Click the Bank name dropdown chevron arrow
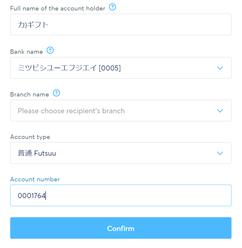This screenshot has height=248, width=242. tap(220, 68)
